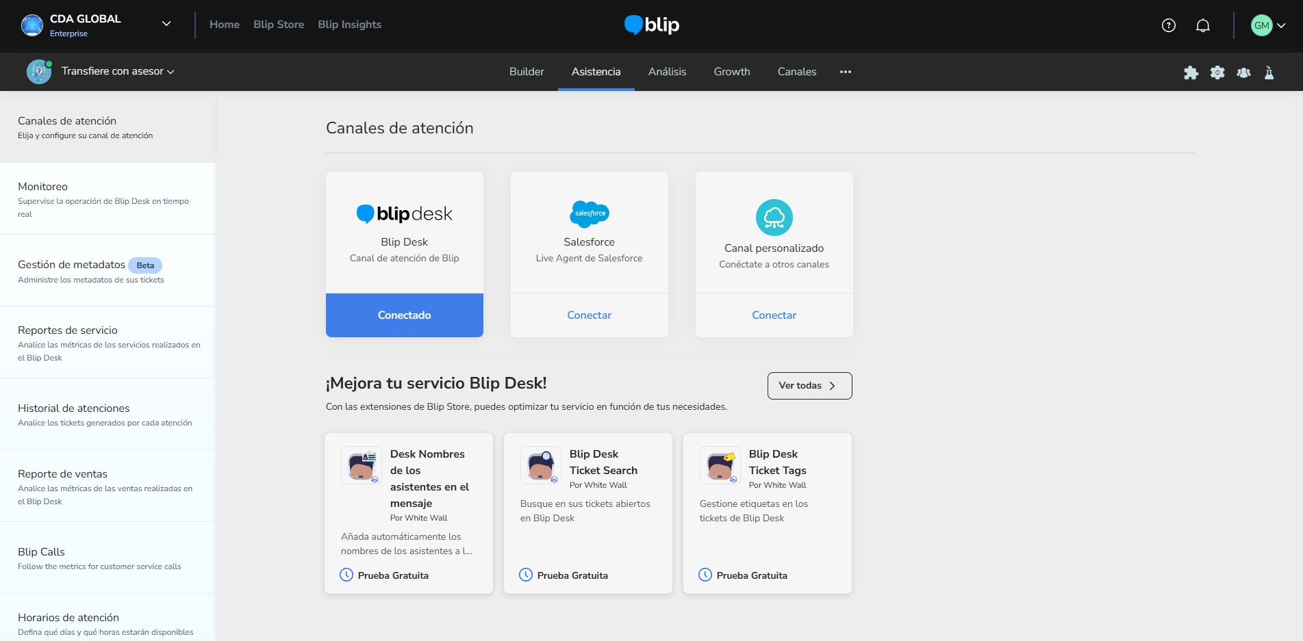Click Prueba Gratuita clock icon on Desk Nombres card
This screenshot has height=641, width=1303.
coord(346,575)
